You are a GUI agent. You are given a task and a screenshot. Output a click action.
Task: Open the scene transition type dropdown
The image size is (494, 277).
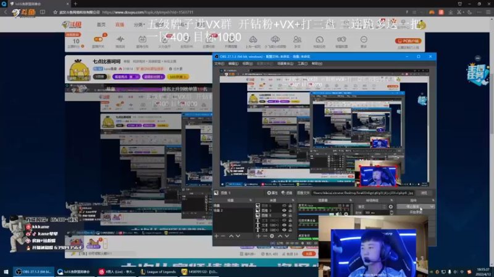[x=372, y=207]
